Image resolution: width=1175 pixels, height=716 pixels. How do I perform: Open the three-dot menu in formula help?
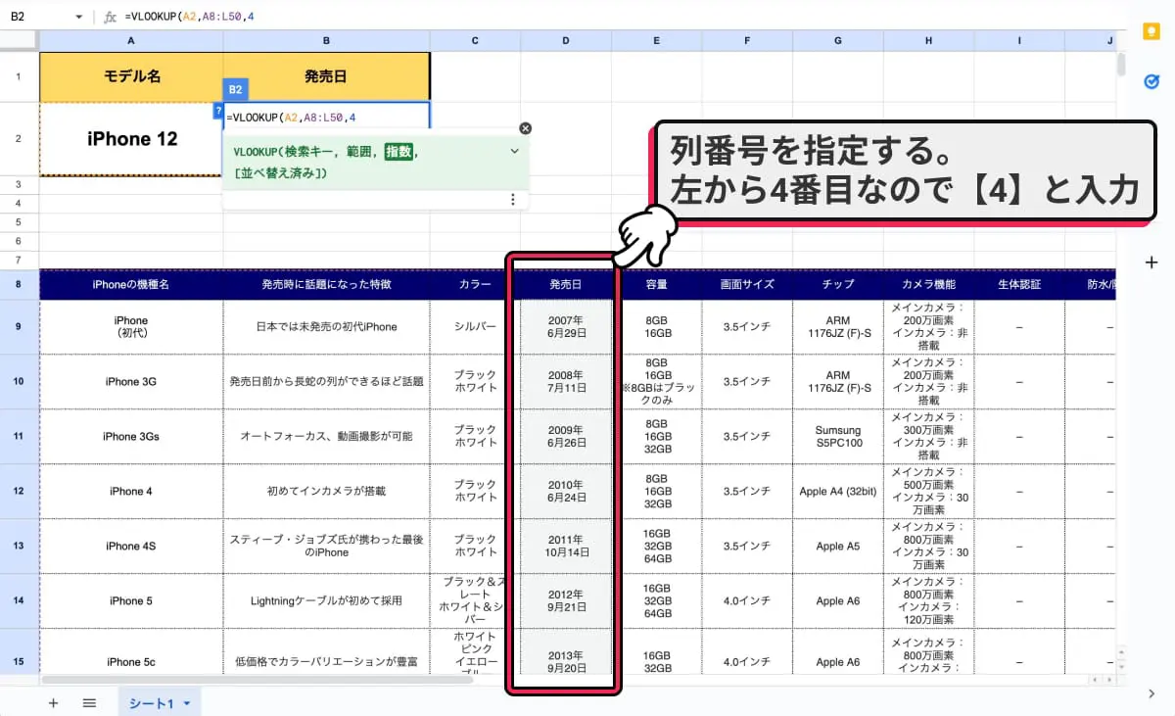(x=512, y=200)
